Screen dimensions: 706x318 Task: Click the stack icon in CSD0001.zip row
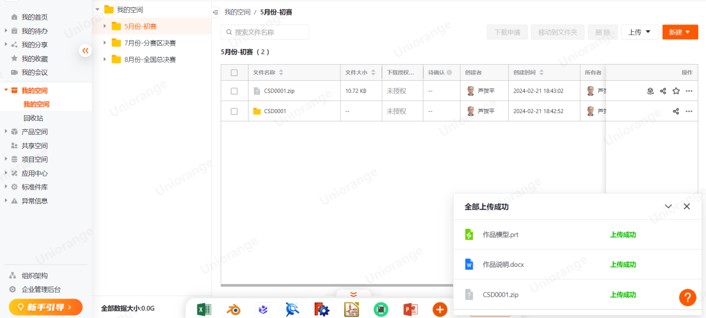(650, 91)
